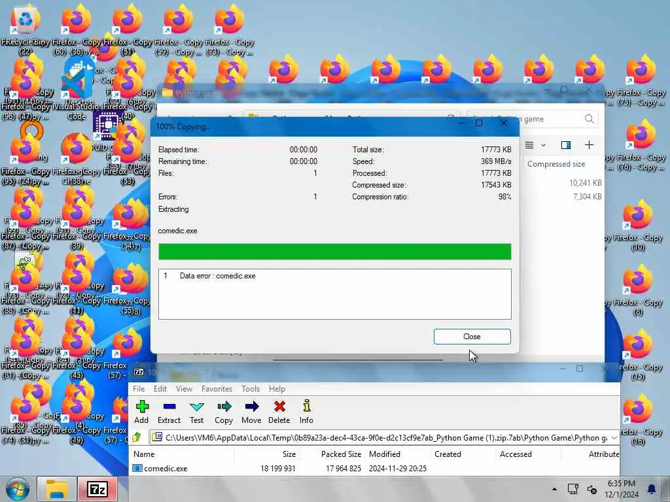Click the network icon in system tray

pos(573,489)
